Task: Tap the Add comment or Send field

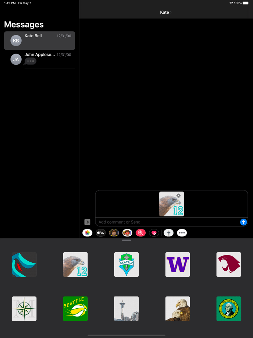Action: (x=168, y=222)
